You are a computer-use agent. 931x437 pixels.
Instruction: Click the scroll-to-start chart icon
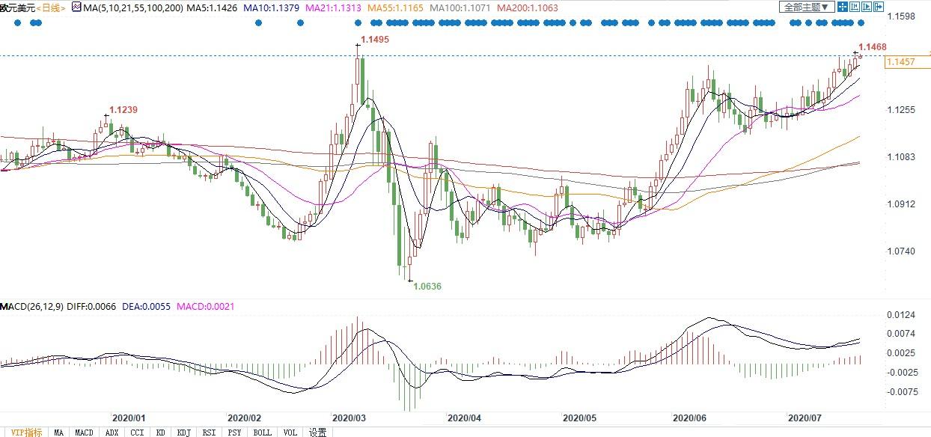click(855, 7)
